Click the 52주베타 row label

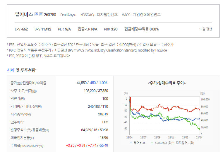click(x=17, y=122)
